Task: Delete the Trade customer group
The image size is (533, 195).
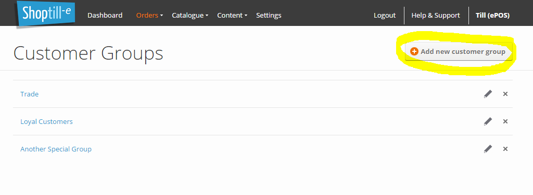Action: pos(505,94)
